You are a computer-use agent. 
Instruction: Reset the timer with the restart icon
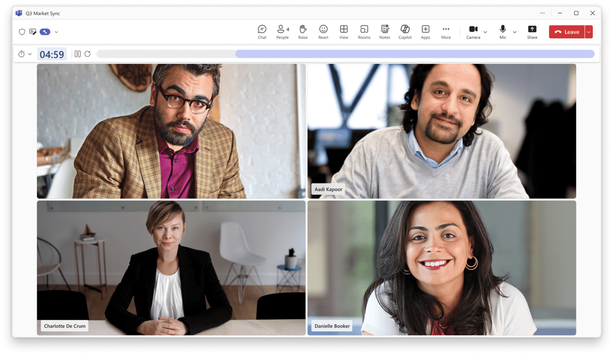click(88, 54)
